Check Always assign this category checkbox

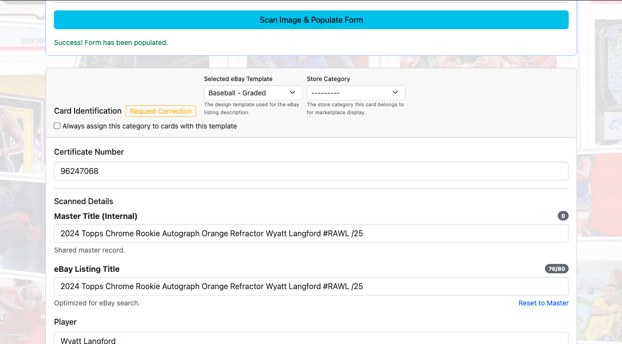tap(57, 126)
